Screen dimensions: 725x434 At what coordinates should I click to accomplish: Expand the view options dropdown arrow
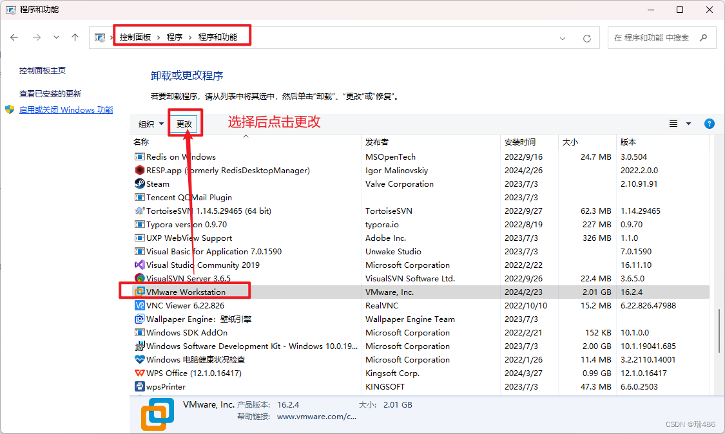pos(688,124)
